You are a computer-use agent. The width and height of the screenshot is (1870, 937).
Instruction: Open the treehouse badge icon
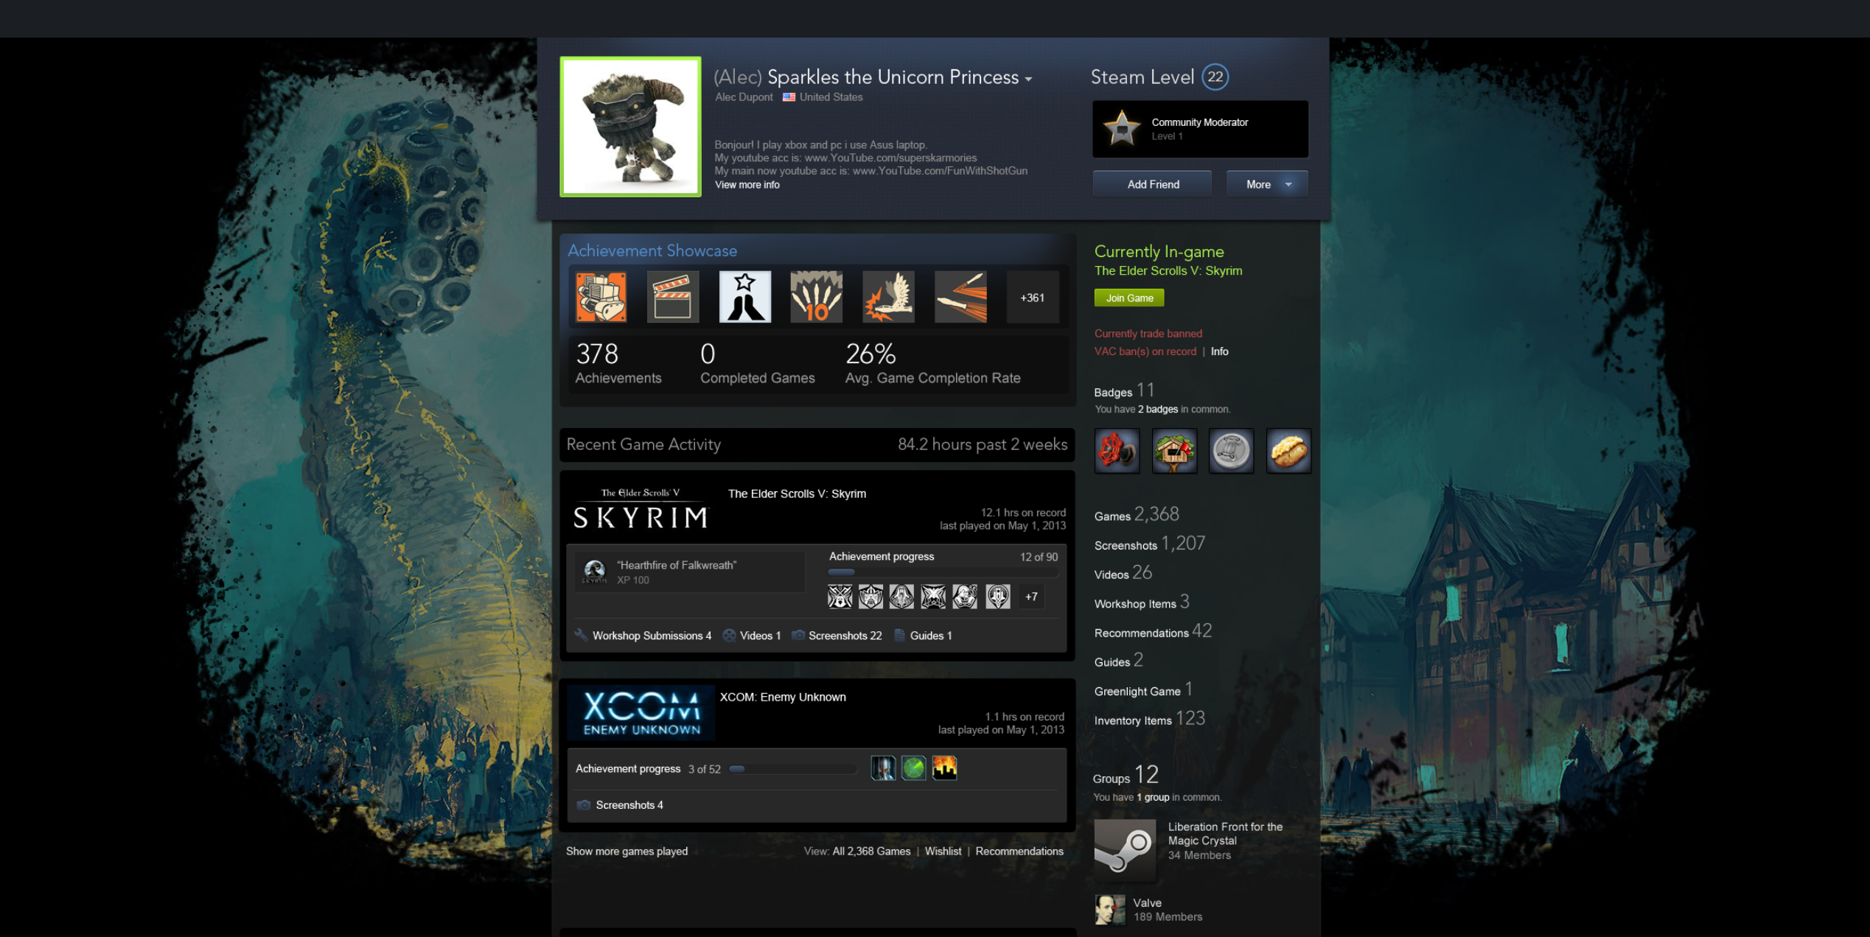coord(1174,451)
